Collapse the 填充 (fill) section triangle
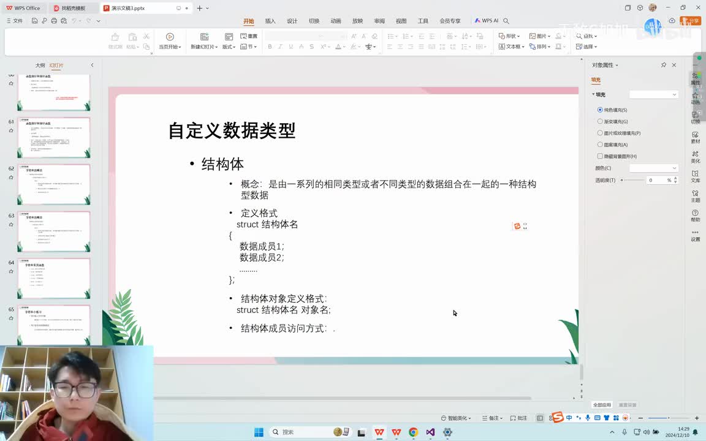 pos(593,94)
